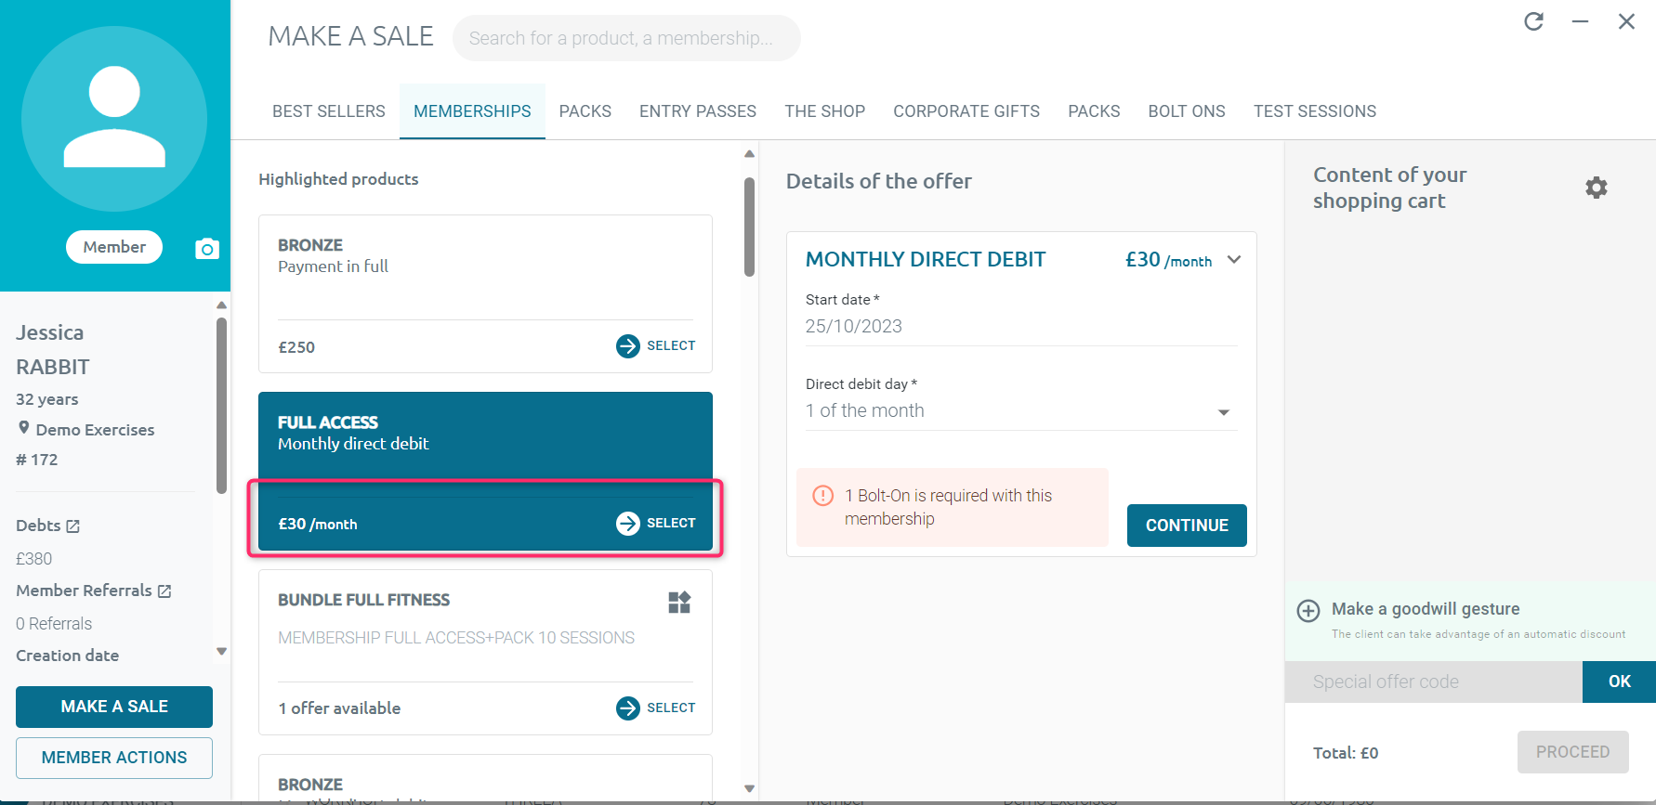Viewport: 1656px width, 805px height.
Task: Select the Full Access monthly direct debit
Action: pyautogui.click(x=656, y=523)
